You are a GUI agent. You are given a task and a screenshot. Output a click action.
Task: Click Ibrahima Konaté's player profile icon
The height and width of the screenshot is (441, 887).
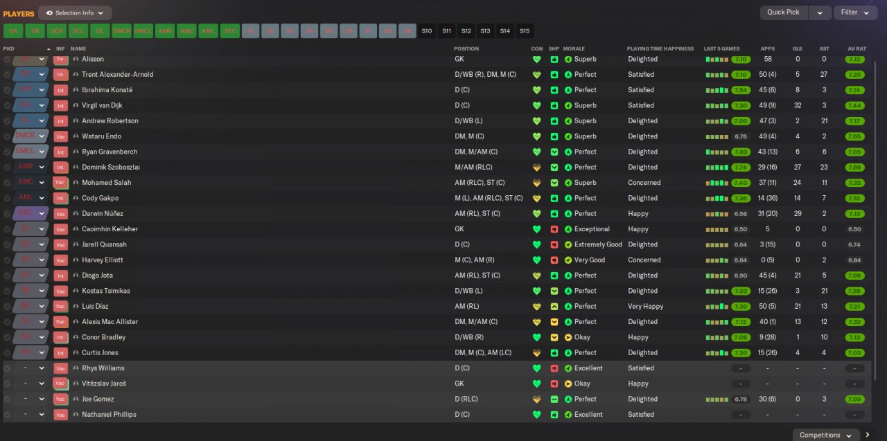76,90
